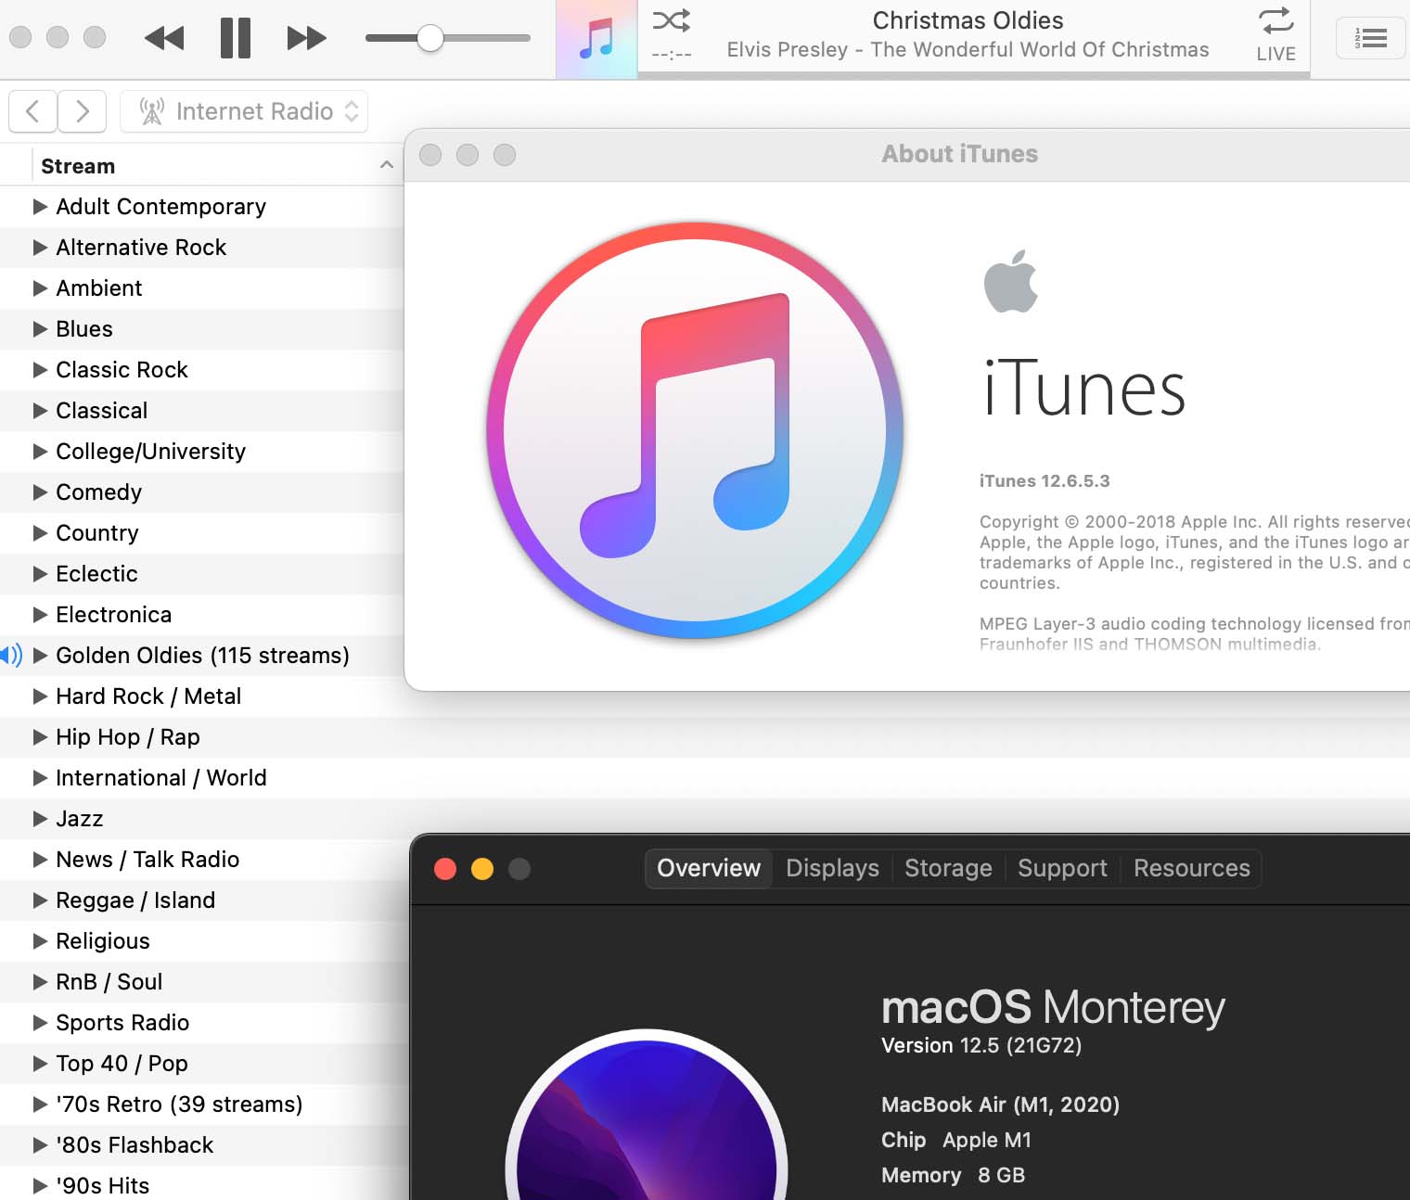Skip back to the previous track
This screenshot has width=1410, height=1200.
[165, 38]
